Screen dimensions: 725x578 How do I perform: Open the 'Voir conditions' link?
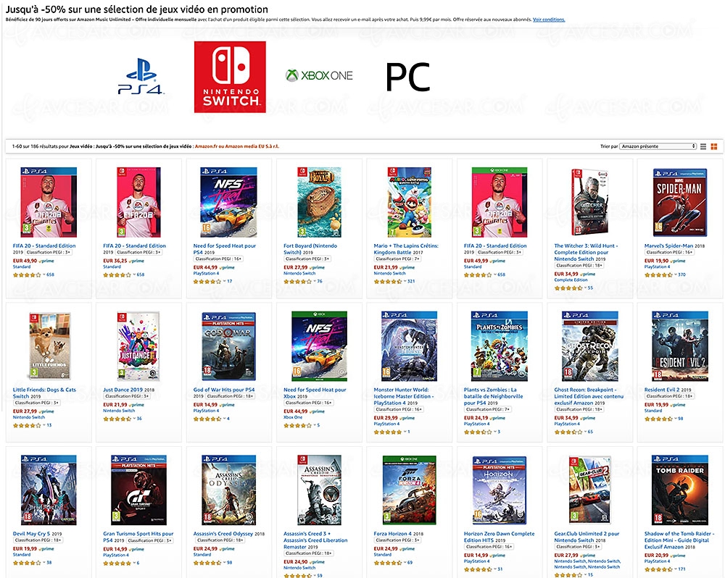pyautogui.click(x=548, y=20)
